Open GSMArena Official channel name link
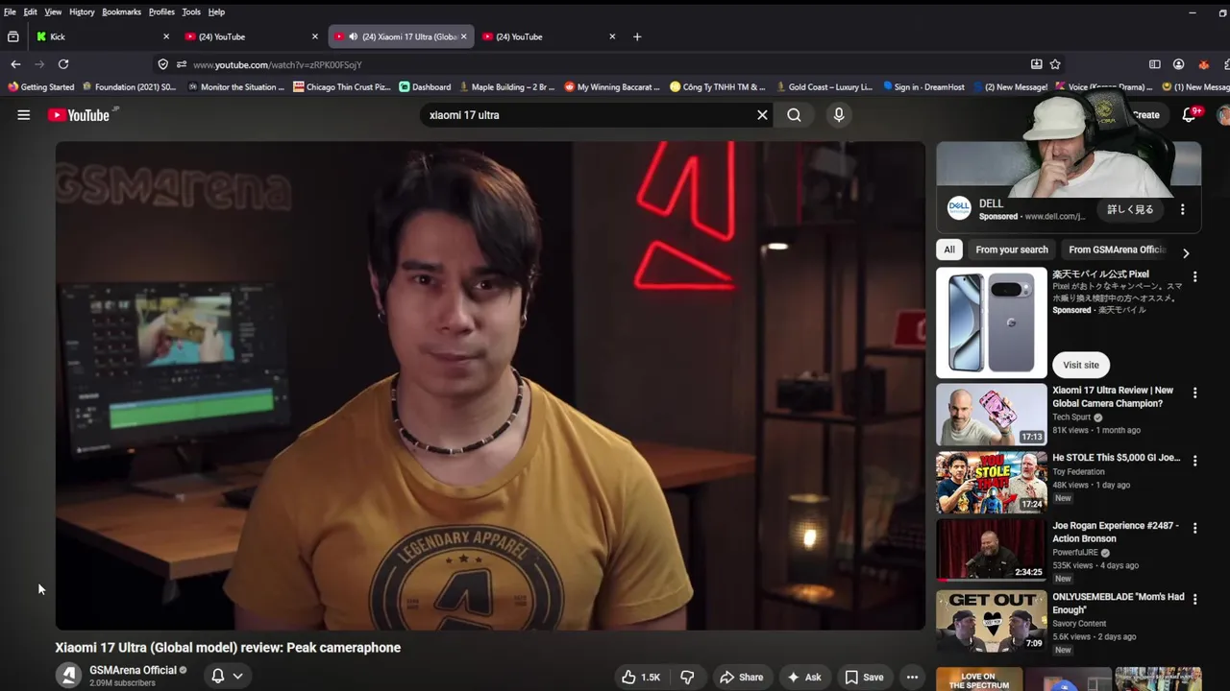 point(133,670)
